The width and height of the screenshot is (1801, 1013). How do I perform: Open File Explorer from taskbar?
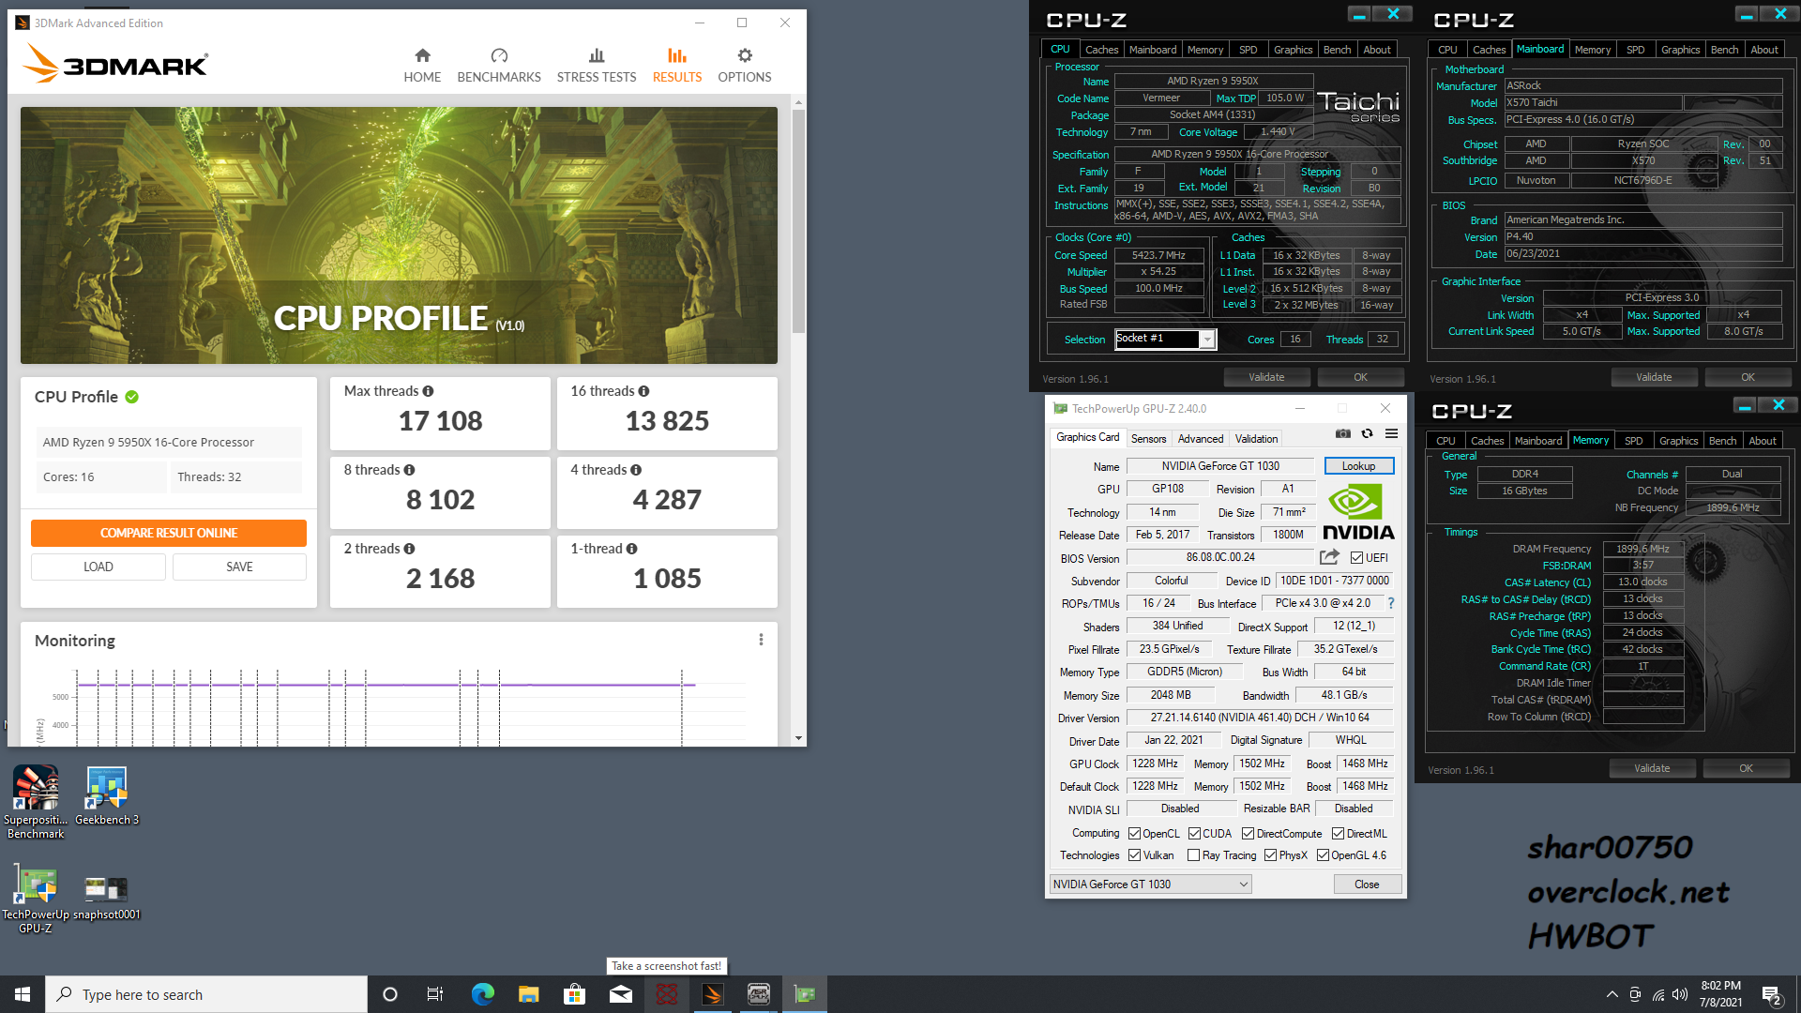coord(528,994)
